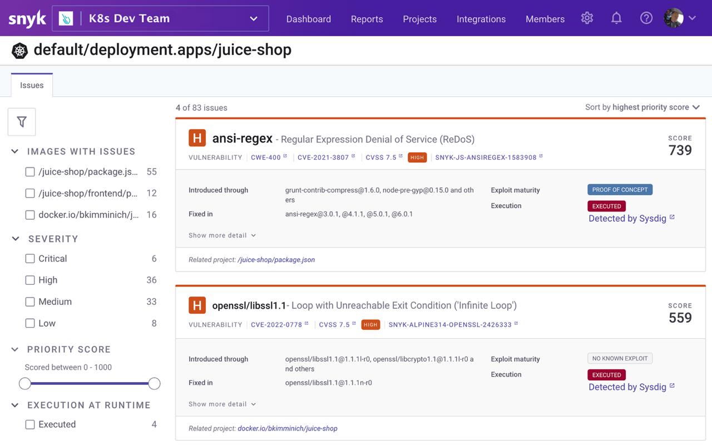Check the /juice-shop/frontend/p... image filter
This screenshot has width=712, height=445.
[30, 194]
